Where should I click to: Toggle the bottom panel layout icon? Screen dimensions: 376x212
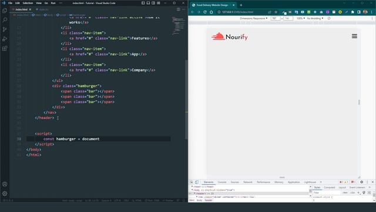pyautogui.click(x=148, y=3)
